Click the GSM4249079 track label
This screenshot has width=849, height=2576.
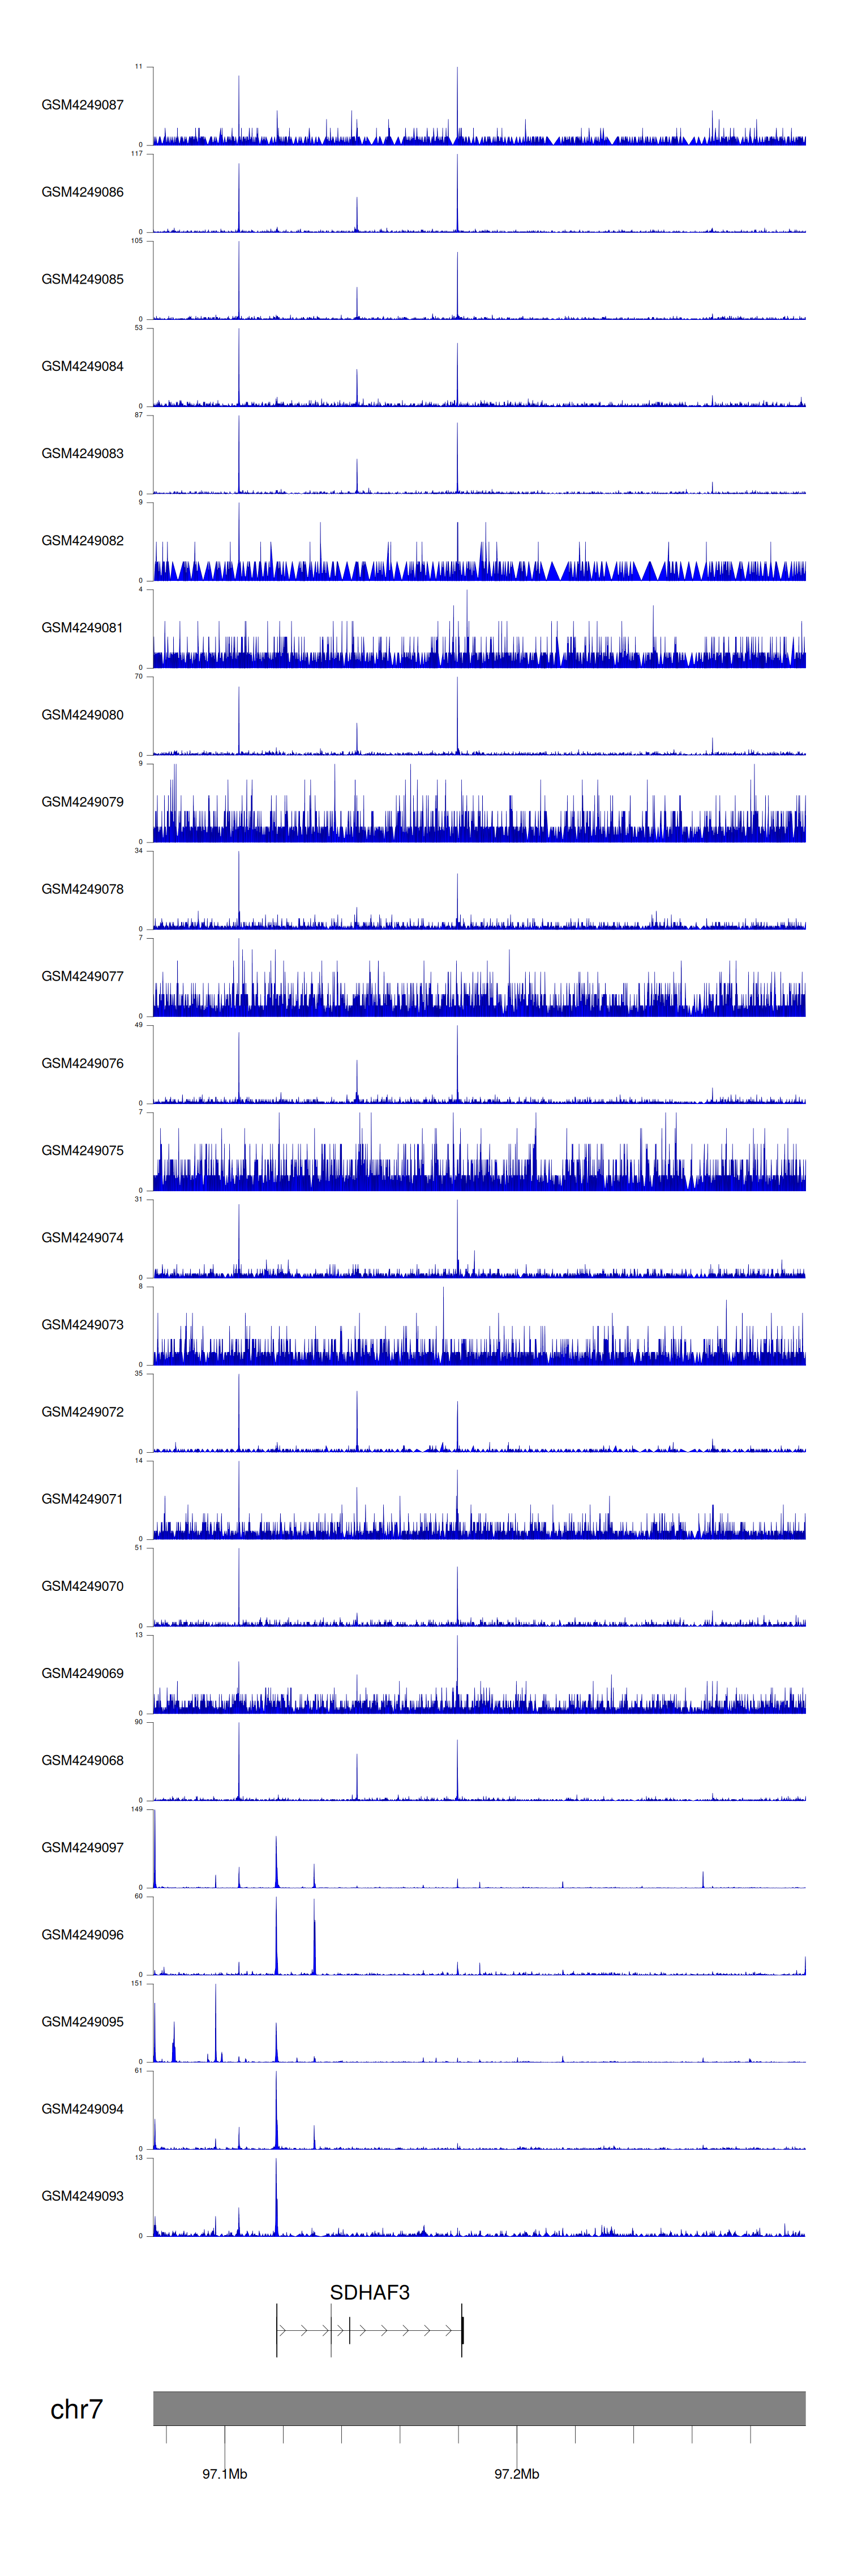(82, 802)
